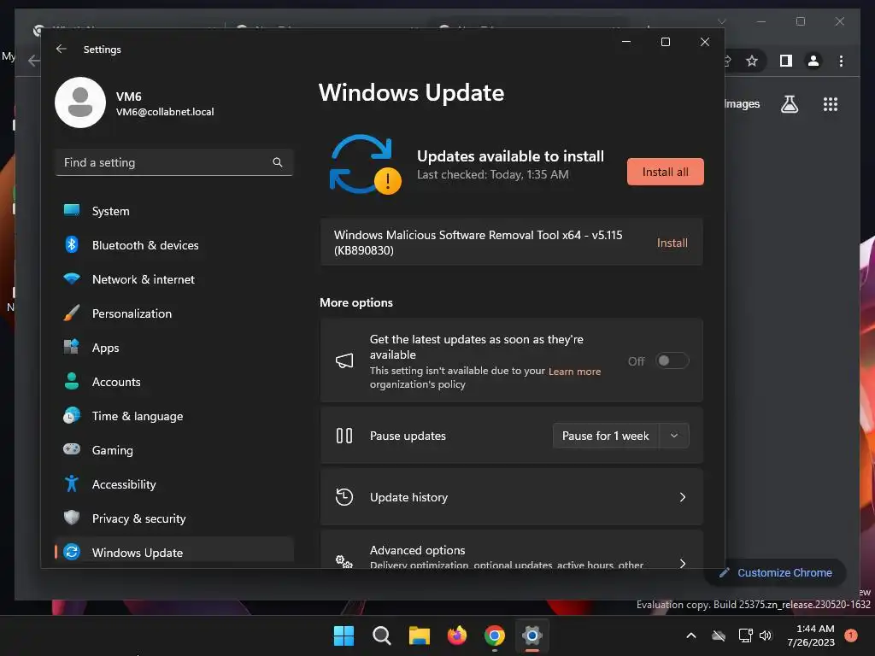Click the Update history clock icon
Screen dimensions: 875x656
coord(344,497)
